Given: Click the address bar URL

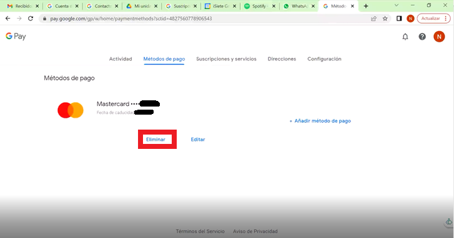Looking at the screenshot, I should [131, 19].
